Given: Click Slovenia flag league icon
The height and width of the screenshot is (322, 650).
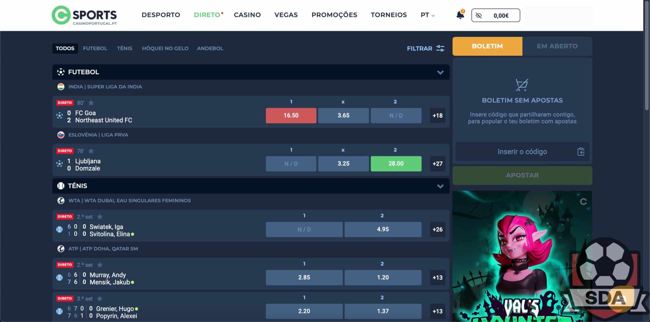Looking at the screenshot, I should (x=61, y=135).
